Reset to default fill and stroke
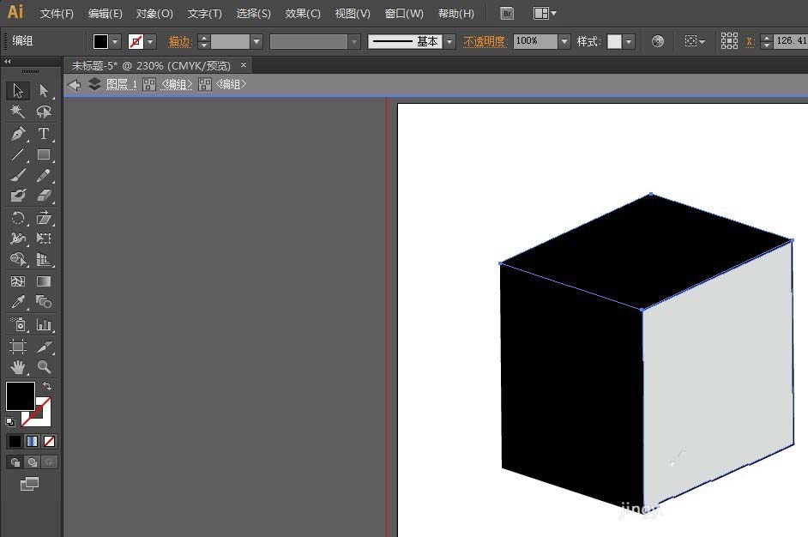 (10, 421)
